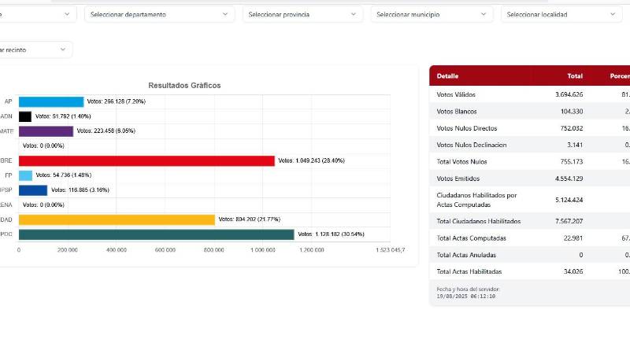
Task: Open the Seleccionar departamento dropdown
Action: pyautogui.click(x=160, y=14)
